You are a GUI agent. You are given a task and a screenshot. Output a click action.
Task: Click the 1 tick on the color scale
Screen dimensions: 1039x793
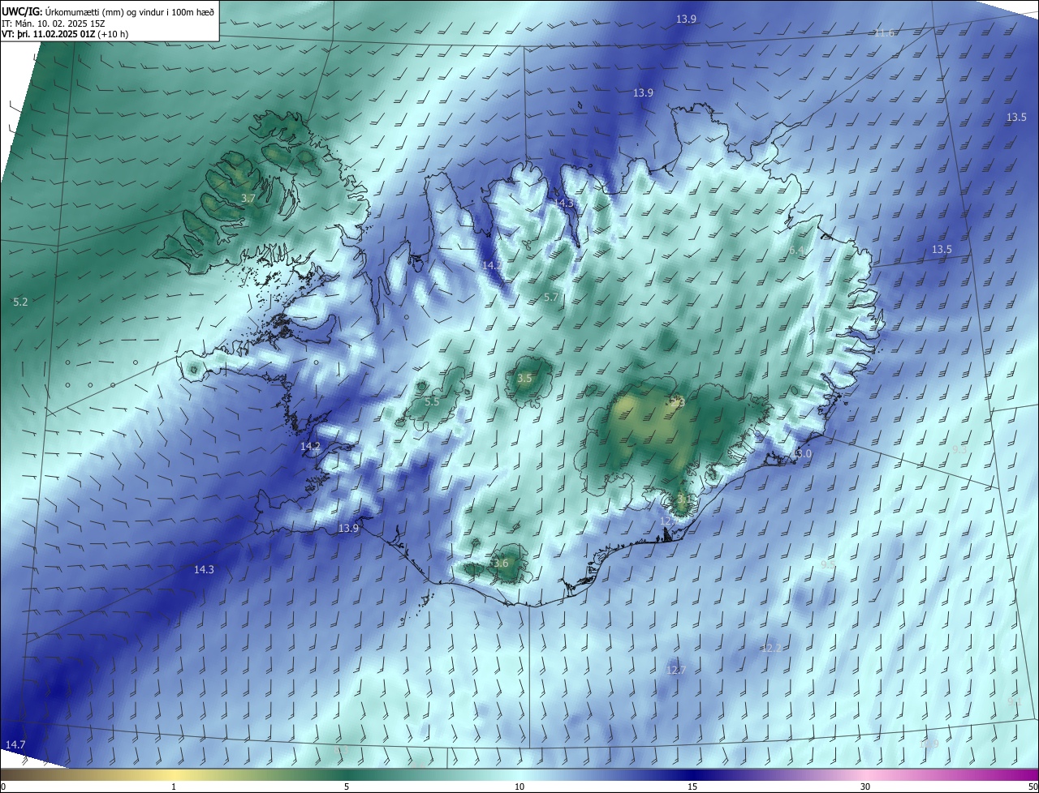(174, 787)
